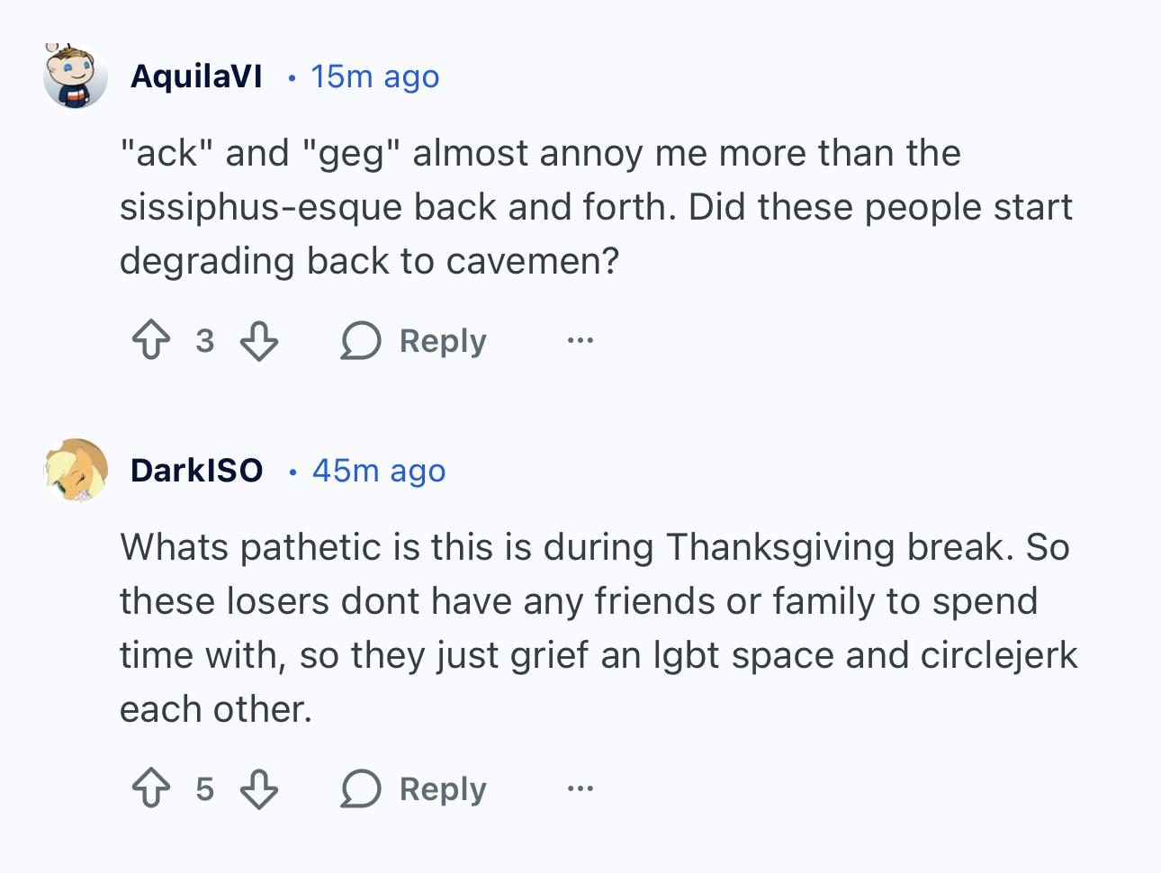Open the "15m ago" timestamp permalink
1161x873 pixels.
click(x=374, y=76)
